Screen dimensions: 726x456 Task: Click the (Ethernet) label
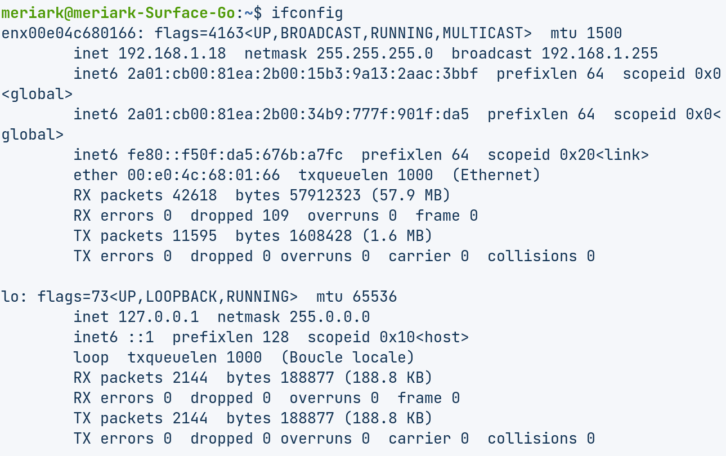pyautogui.click(x=496, y=175)
